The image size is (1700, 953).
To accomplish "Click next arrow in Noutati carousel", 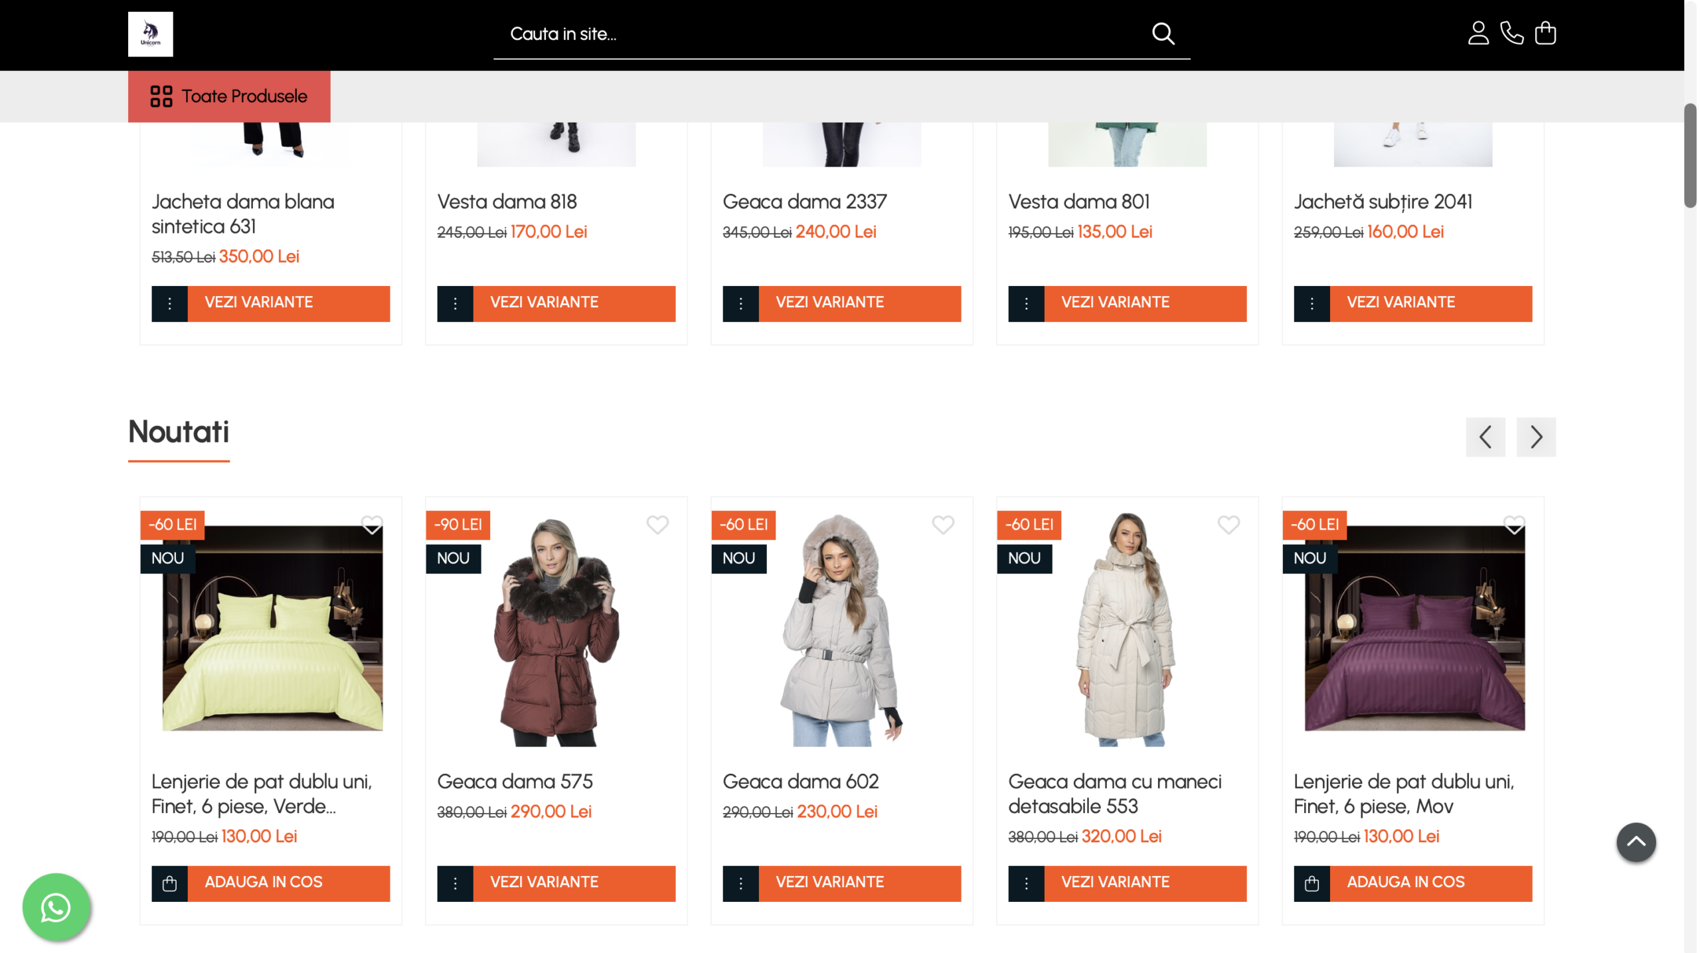I will tap(1536, 437).
